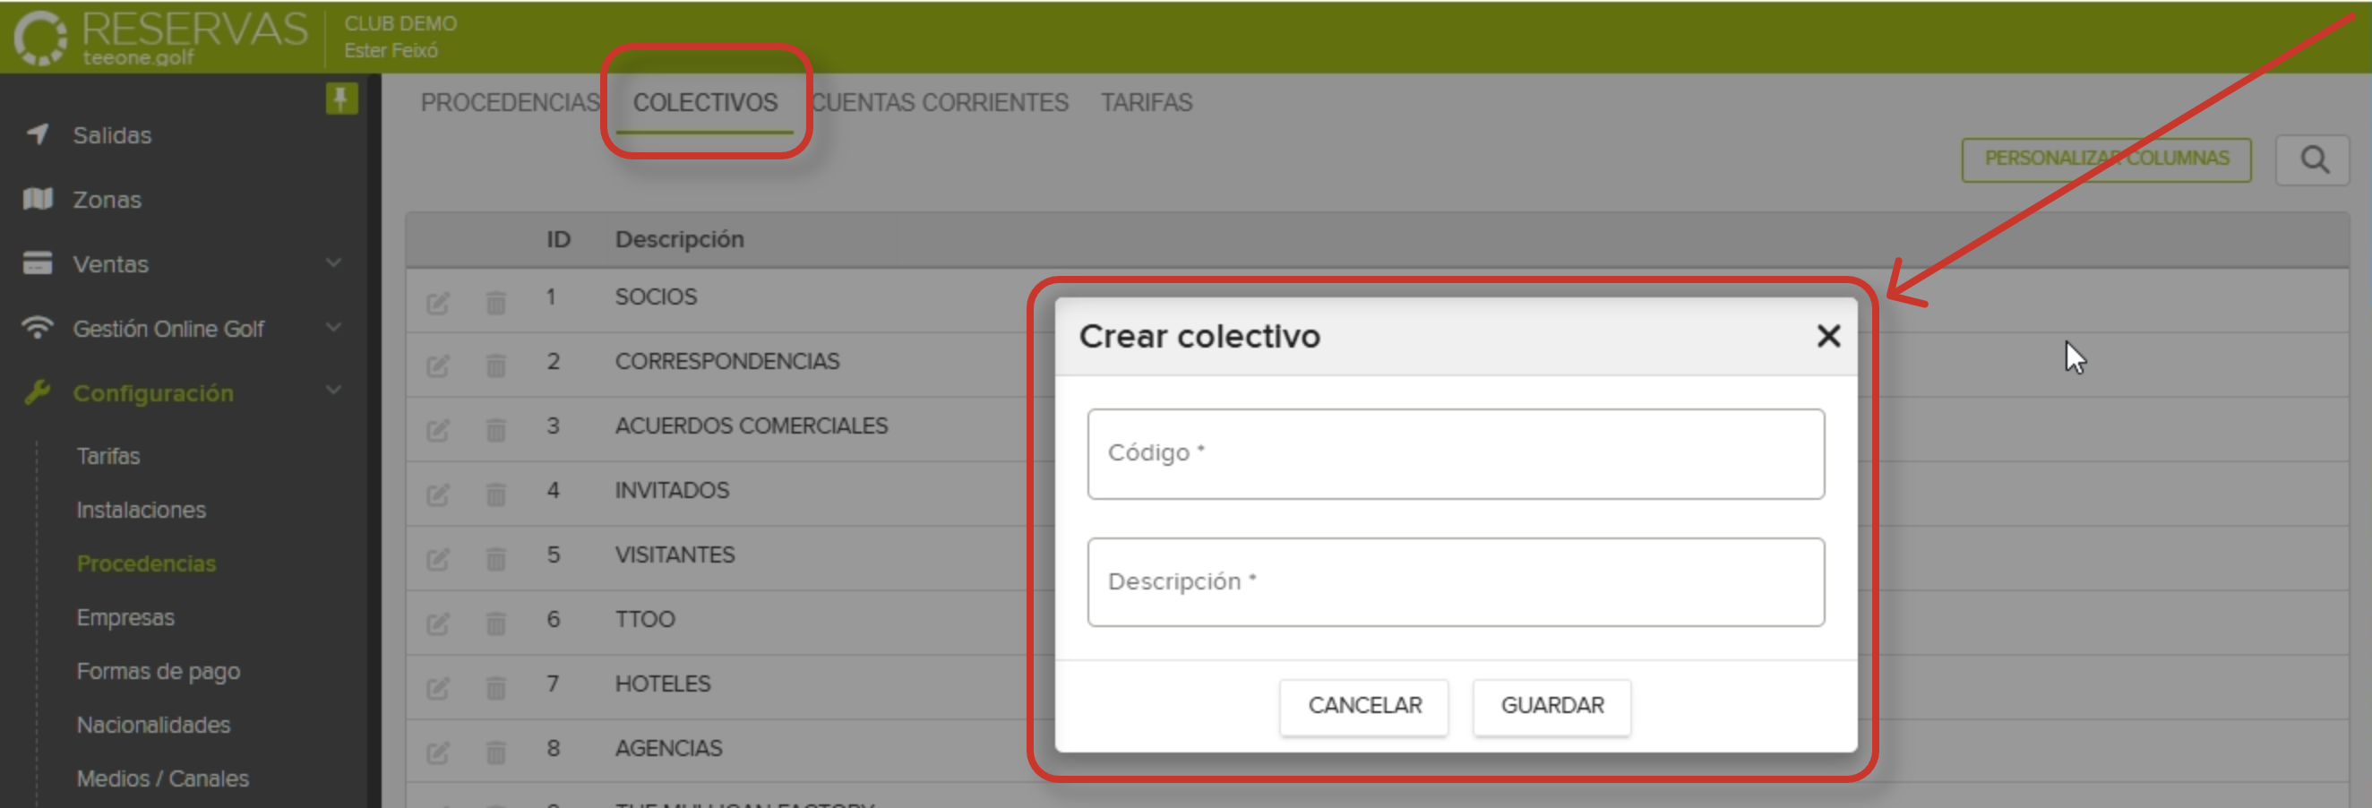This screenshot has height=808, width=2372.
Task: Click the Salidas arrow icon
Action: pos(38,134)
